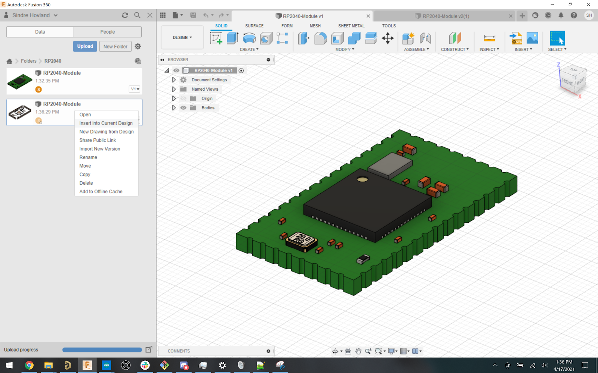Activate the Move/Copy arrows tool
598x373 pixels.
point(388,38)
